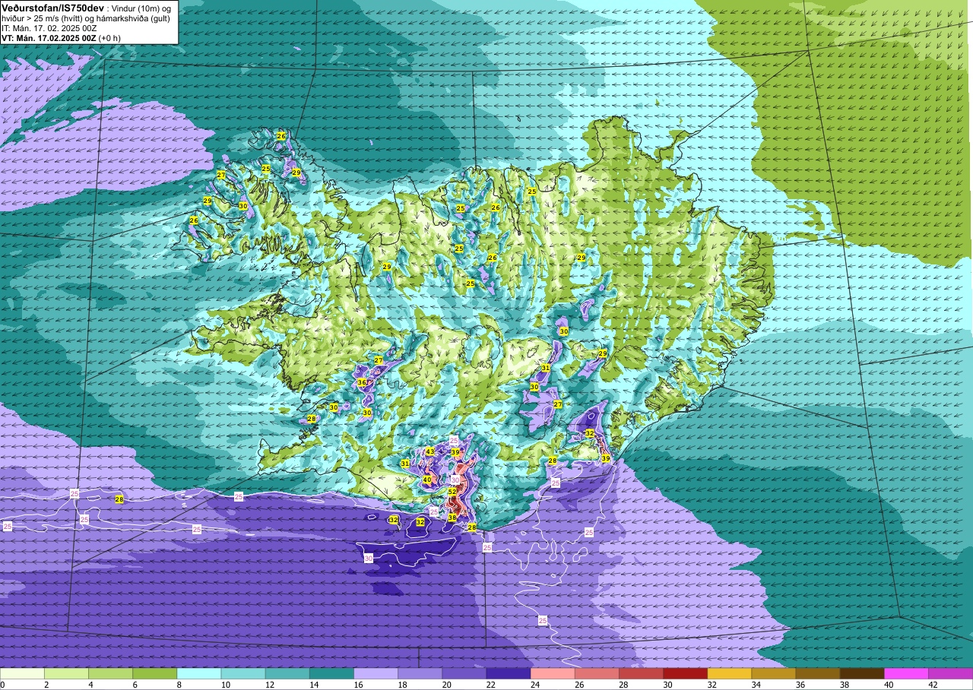Select the 'IT: Mán. 17. 02. 2025 00Z' line

[x=49, y=28]
